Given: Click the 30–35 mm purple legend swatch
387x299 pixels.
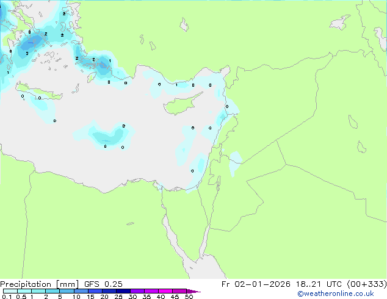Looking at the screenshot, I should point(137,291).
